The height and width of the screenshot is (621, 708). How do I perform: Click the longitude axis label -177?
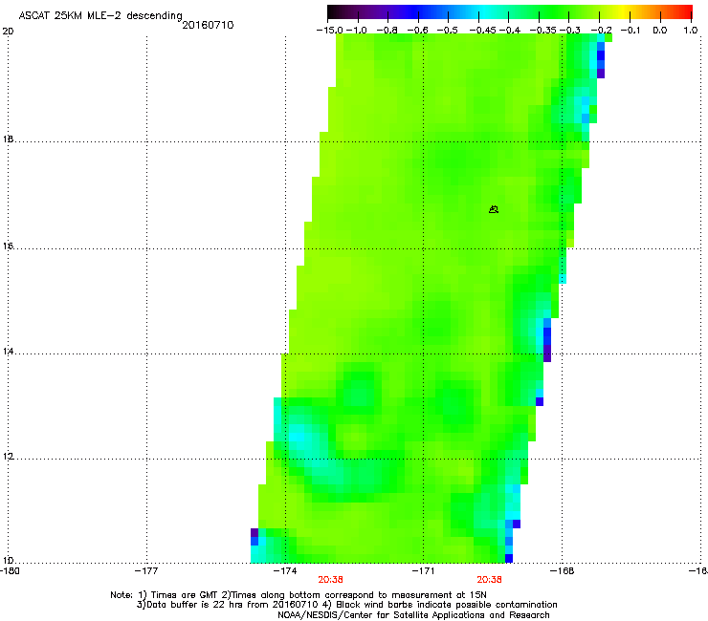(x=146, y=571)
